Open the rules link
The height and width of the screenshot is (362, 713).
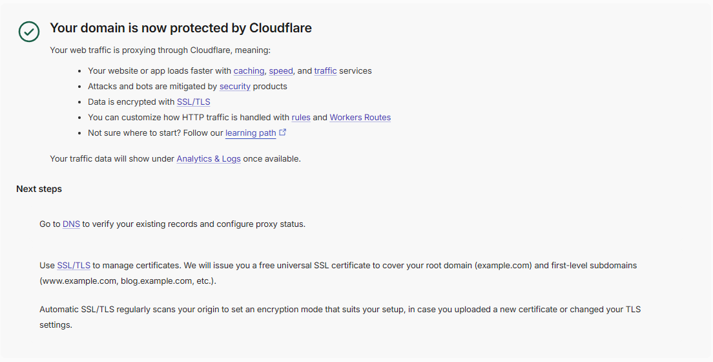coord(301,118)
